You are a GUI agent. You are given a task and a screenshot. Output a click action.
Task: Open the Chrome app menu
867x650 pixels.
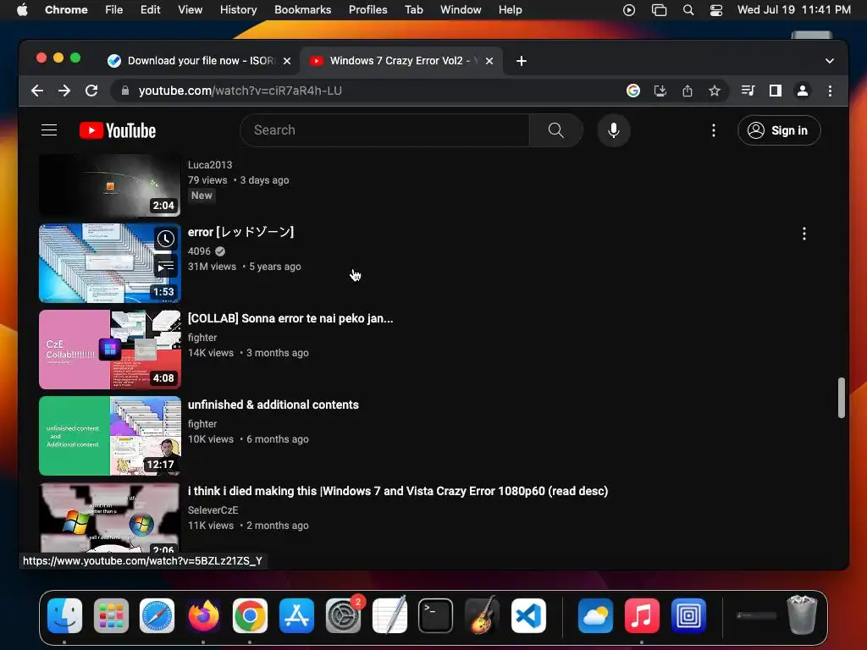pos(66,10)
